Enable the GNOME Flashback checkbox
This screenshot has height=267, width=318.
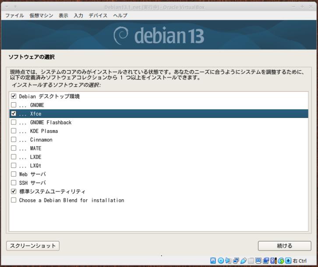point(14,122)
